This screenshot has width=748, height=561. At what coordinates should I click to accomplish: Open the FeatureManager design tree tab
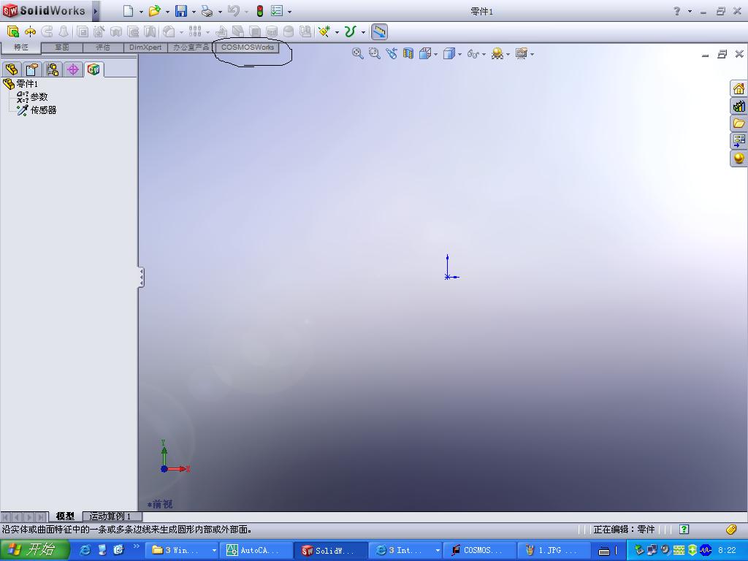(12, 69)
